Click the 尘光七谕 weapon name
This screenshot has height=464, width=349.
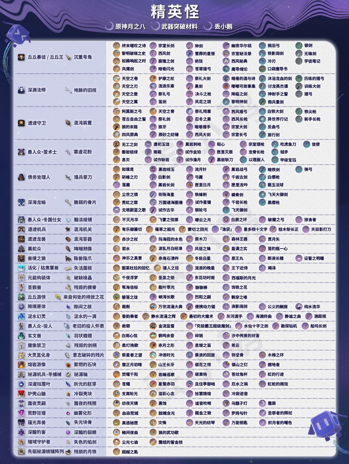pos(130,442)
